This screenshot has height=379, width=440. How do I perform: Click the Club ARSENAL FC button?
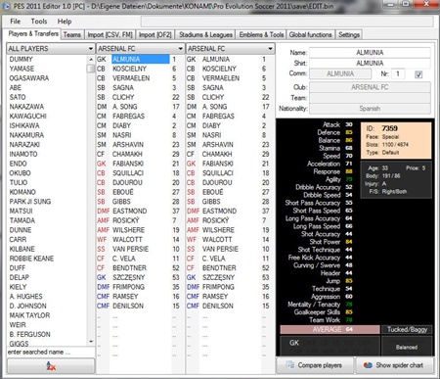click(370, 87)
